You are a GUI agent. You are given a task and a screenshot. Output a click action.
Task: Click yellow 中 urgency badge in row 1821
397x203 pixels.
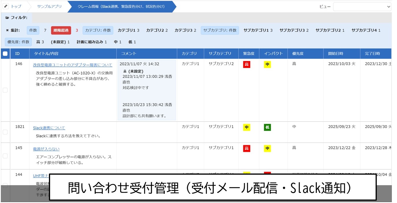tap(246, 127)
